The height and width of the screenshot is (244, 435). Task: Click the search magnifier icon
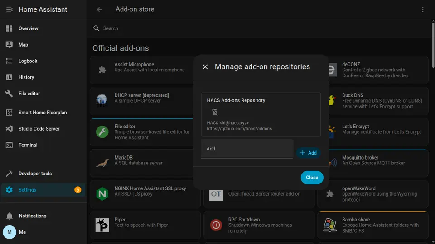pyautogui.click(x=96, y=28)
